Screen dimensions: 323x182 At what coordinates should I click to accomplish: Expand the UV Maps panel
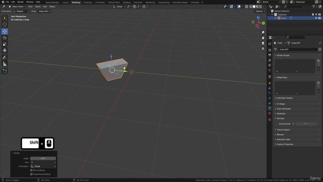[281, 104]
